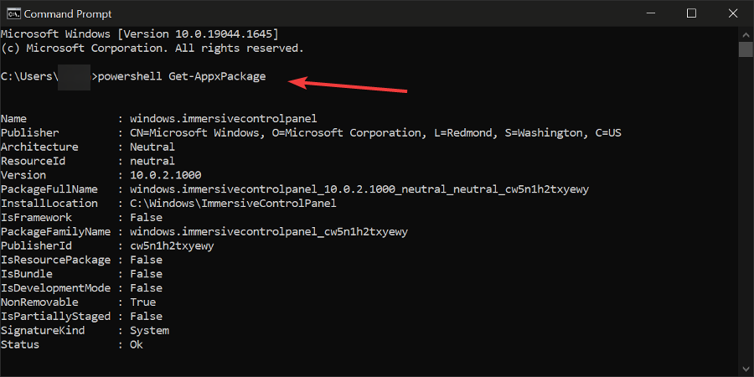Click the 'Name' property label

[x=13, y=118]
